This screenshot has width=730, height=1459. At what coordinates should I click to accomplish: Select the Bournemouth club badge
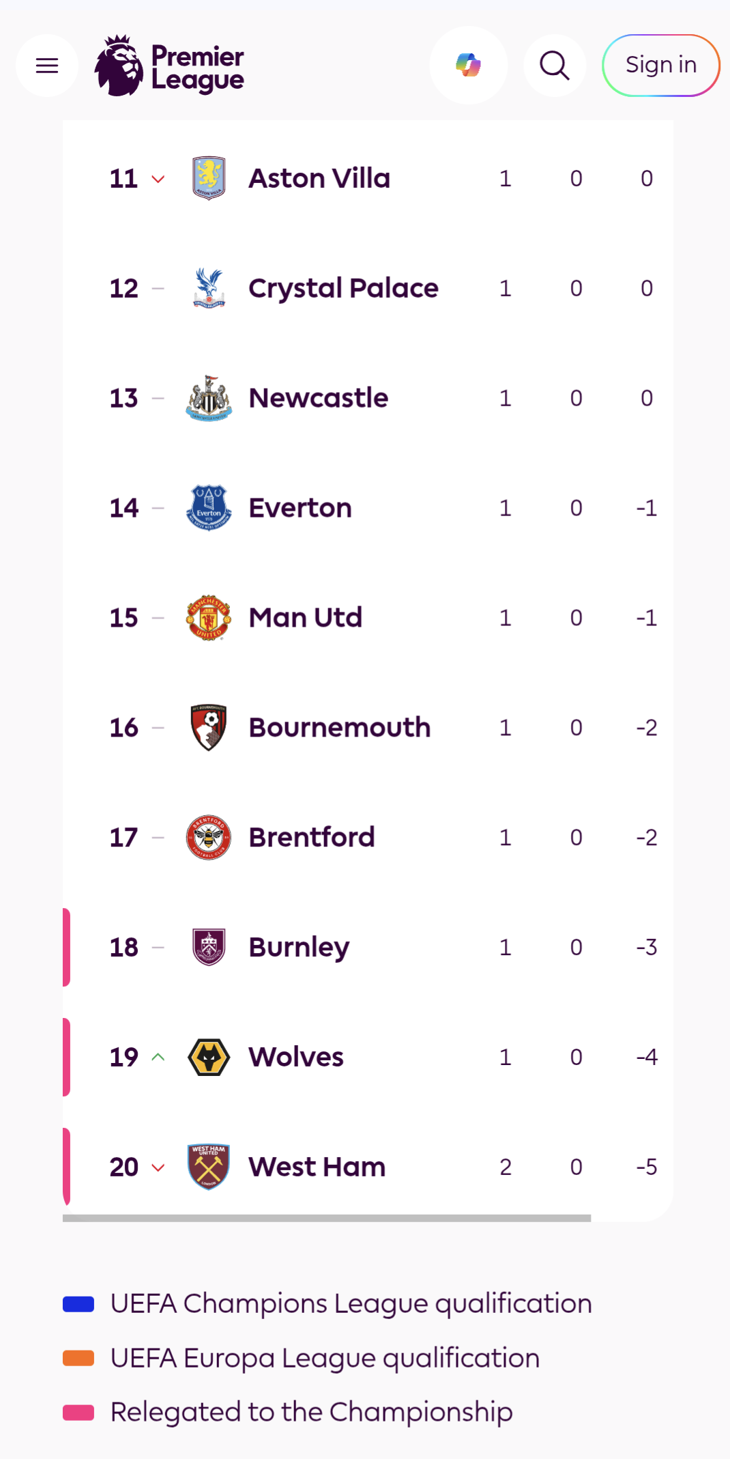coord(209,728)
